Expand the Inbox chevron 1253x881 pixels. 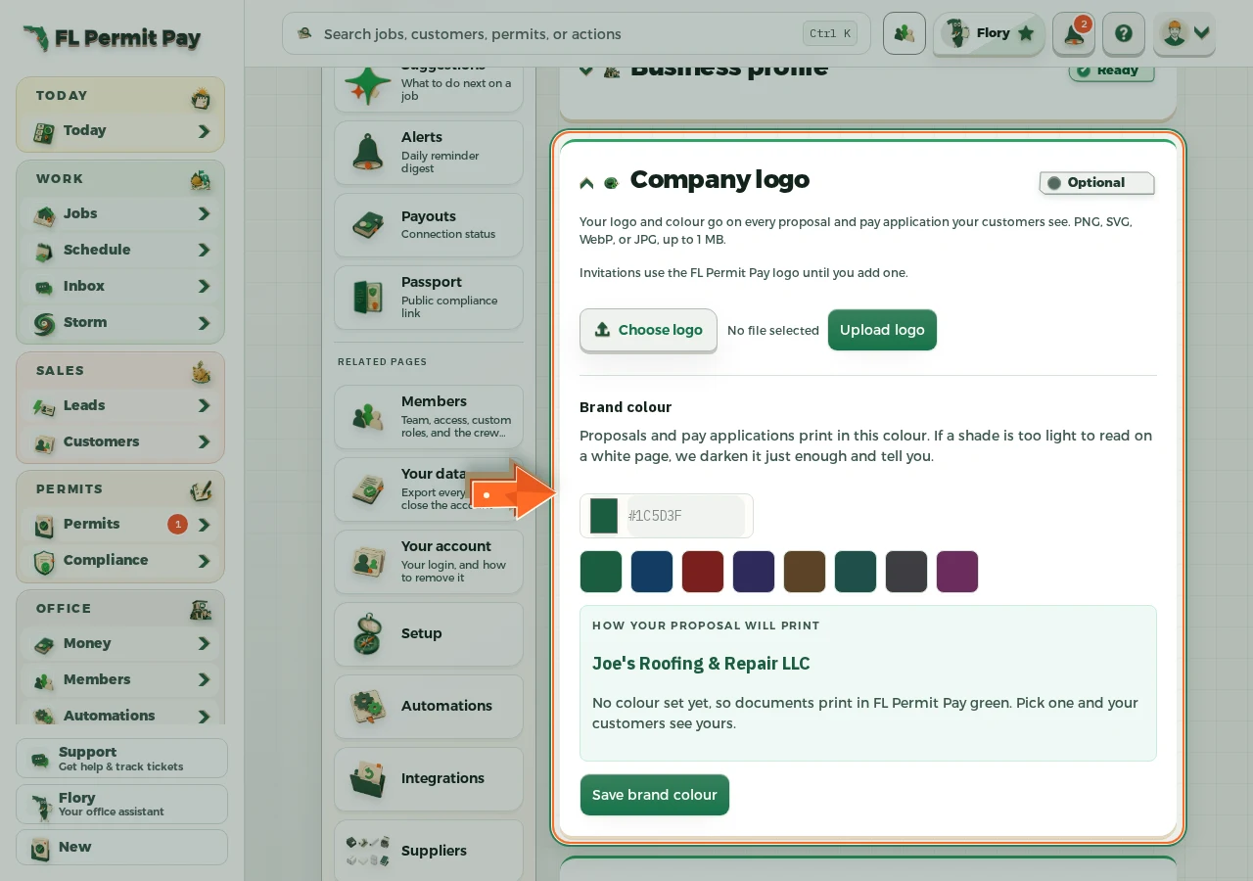point(204,287)
